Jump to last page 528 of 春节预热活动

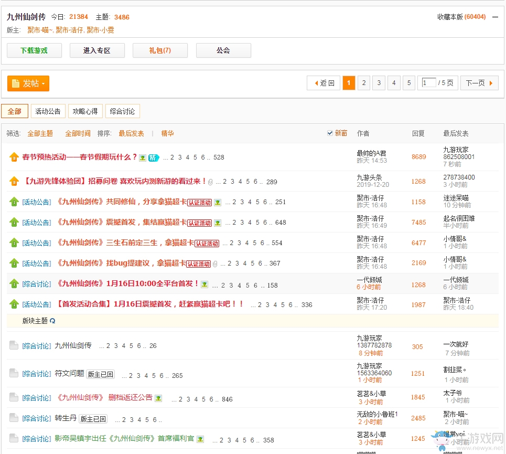click(x=219, y=157)
